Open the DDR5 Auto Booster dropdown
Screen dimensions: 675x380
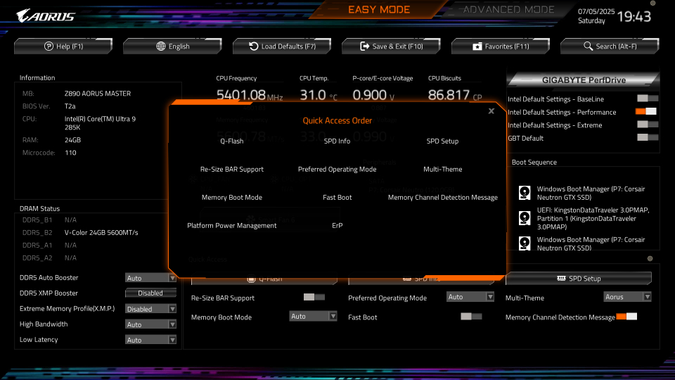pos(150,278)
